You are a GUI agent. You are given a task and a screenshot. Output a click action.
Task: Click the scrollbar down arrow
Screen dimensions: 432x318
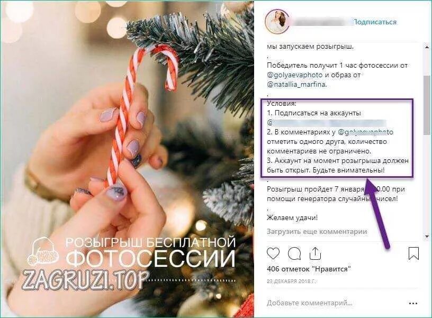point(427,237)
